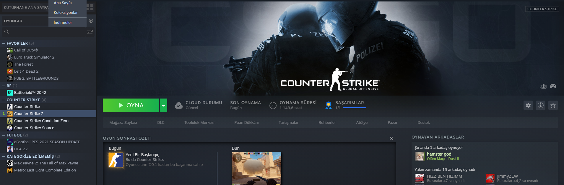Screen dimensions: 564x185
Task: Open HIZZ BEN HIZIMM's profile
Action: coord(444,176)
